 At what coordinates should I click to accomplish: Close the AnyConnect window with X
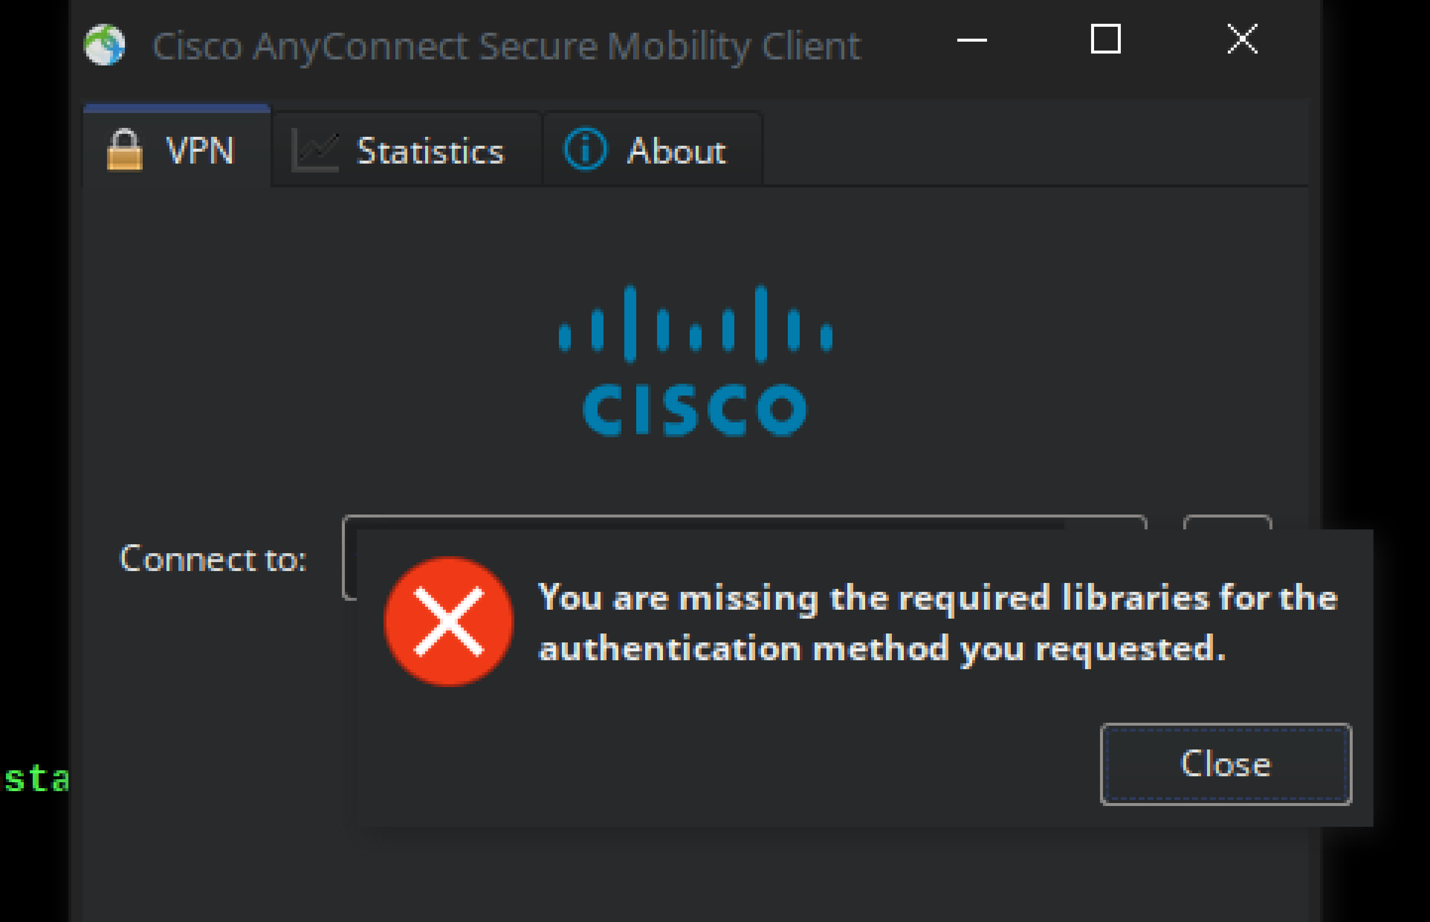[x=1242, y=40]
